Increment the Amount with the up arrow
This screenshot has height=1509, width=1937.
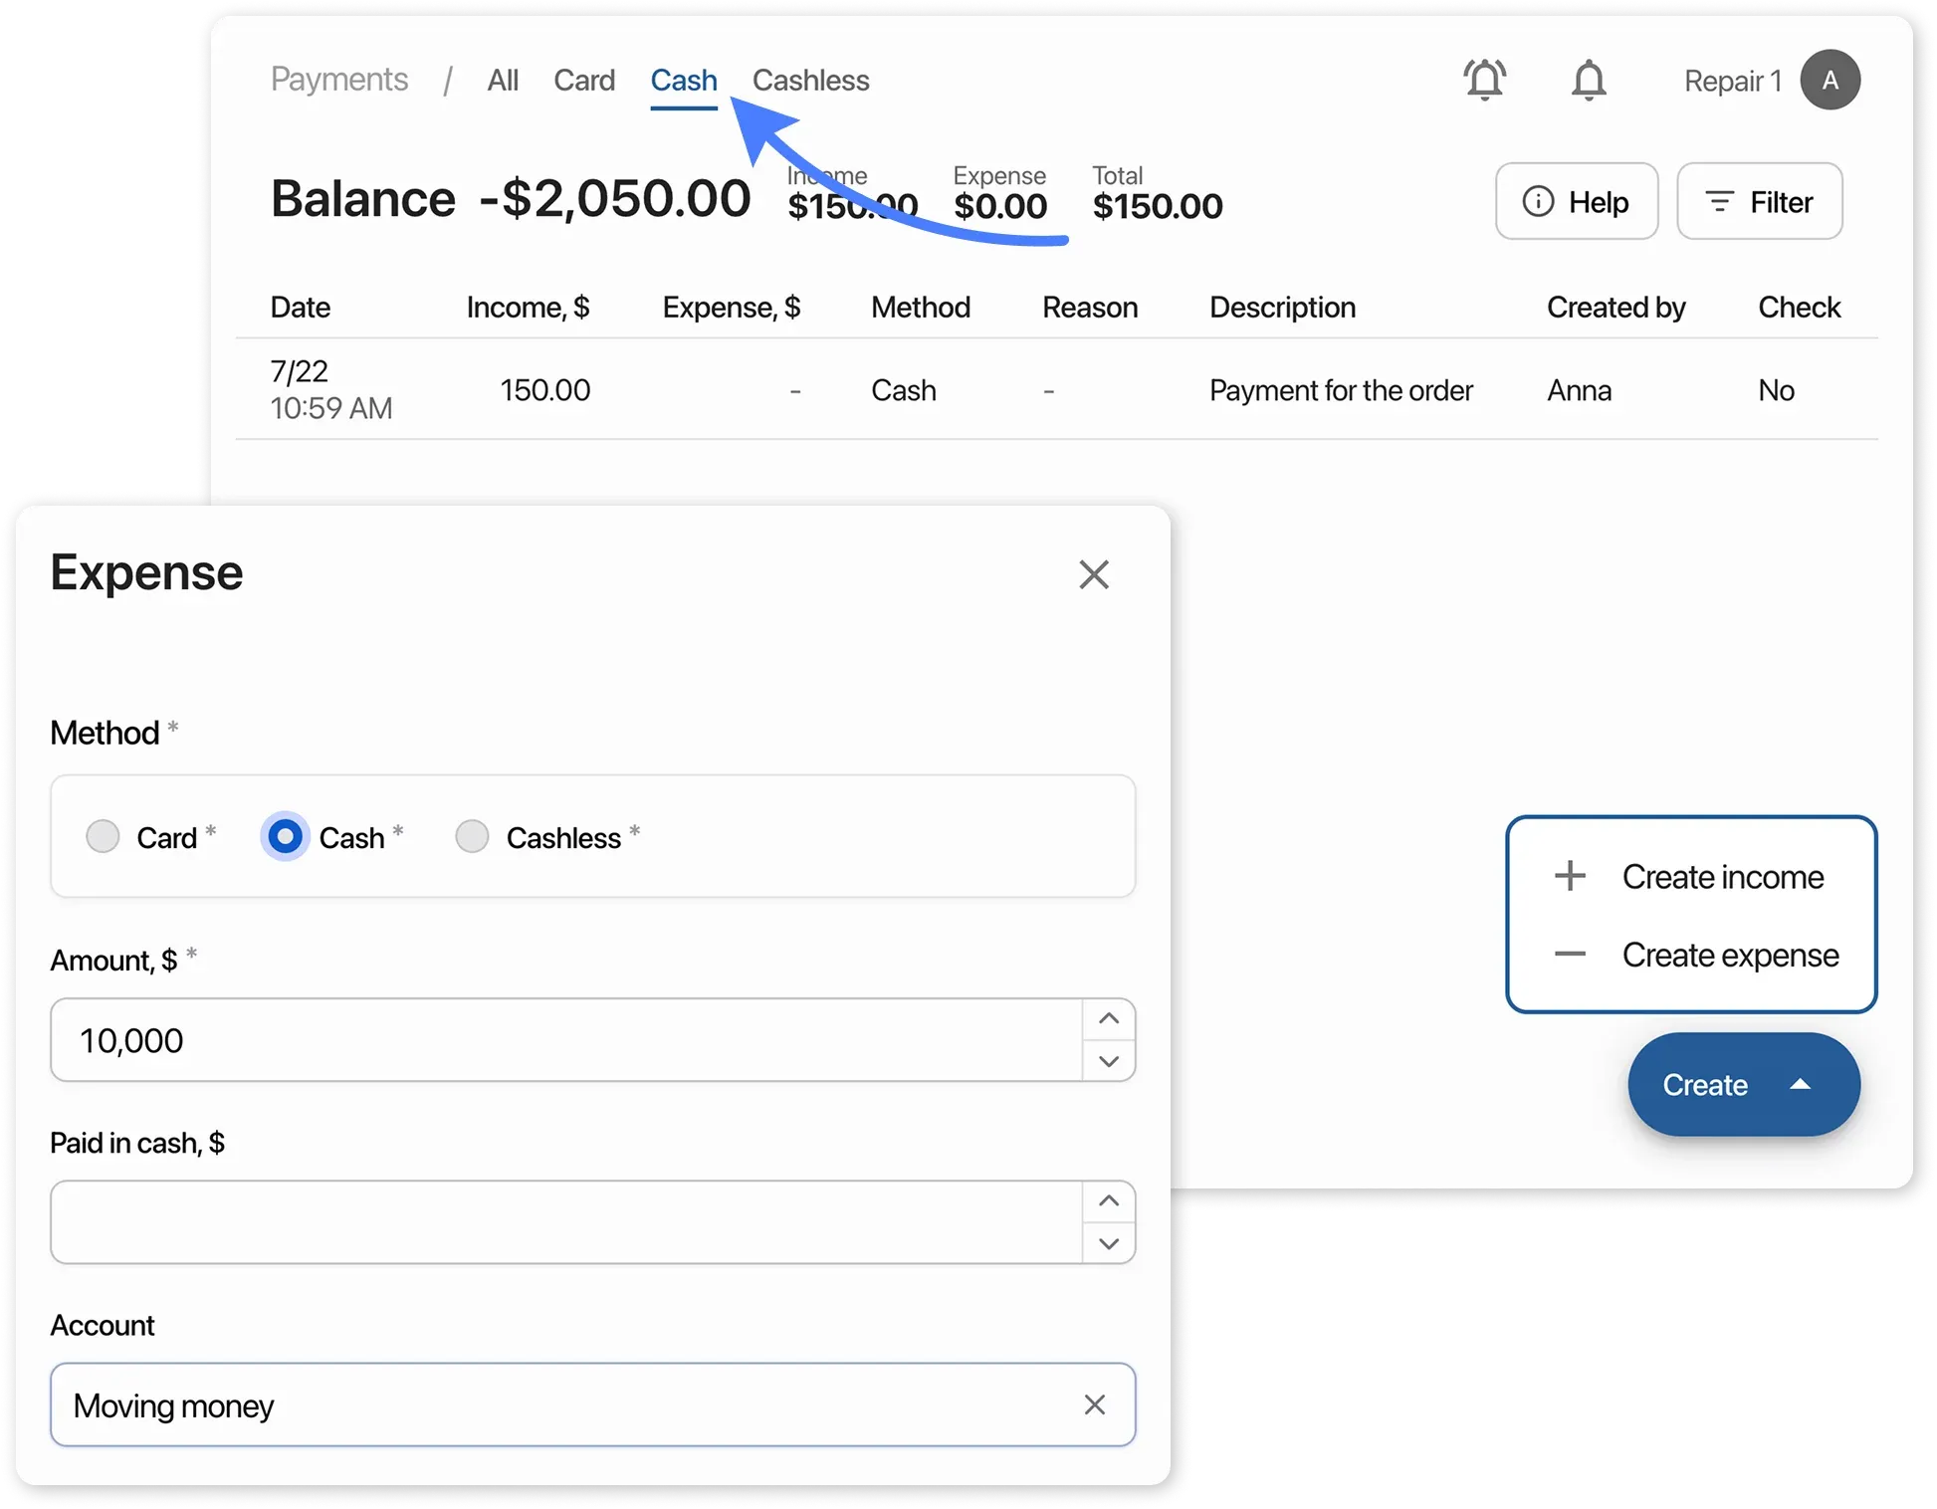1109,1017
